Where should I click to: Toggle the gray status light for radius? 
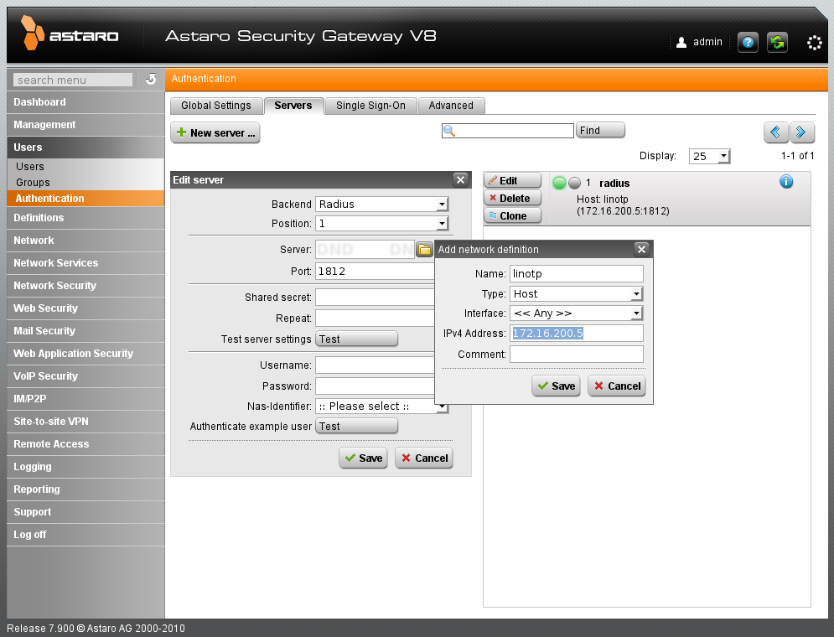(574, 183)
